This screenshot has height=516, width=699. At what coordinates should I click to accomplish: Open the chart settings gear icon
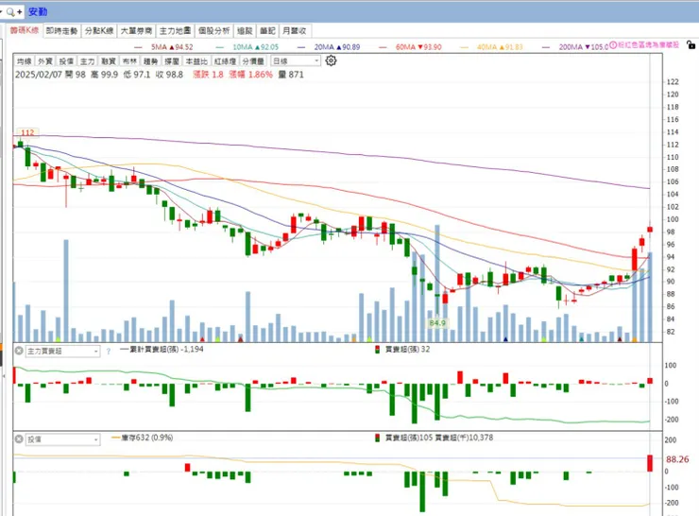(331, 60)
